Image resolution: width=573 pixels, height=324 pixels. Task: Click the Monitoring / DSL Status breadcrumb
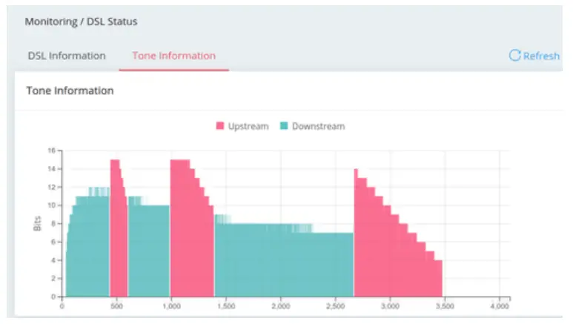click(81, 22)
